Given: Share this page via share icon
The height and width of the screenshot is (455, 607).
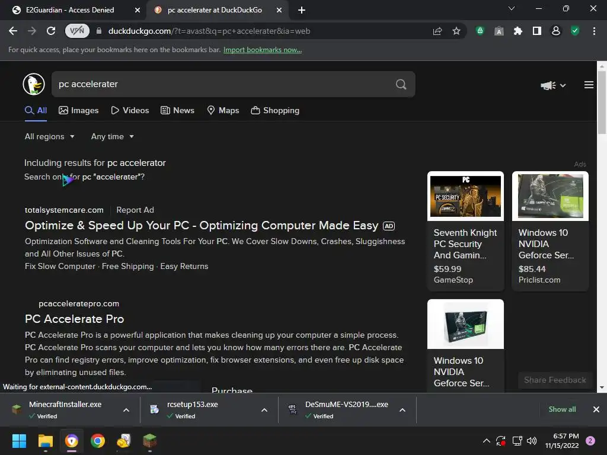Looking at the screenshot, I should click(437, 31).
